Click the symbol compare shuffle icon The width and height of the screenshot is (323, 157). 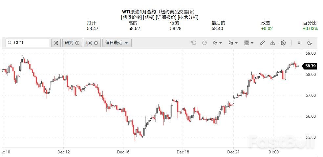[x=56, y=43]
